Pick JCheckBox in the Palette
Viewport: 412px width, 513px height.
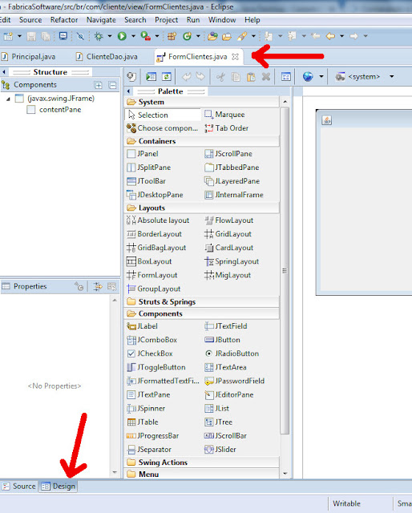click(x=150, y=353)
